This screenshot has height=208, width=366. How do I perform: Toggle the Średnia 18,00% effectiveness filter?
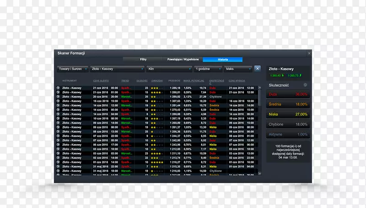click(288, 104)
